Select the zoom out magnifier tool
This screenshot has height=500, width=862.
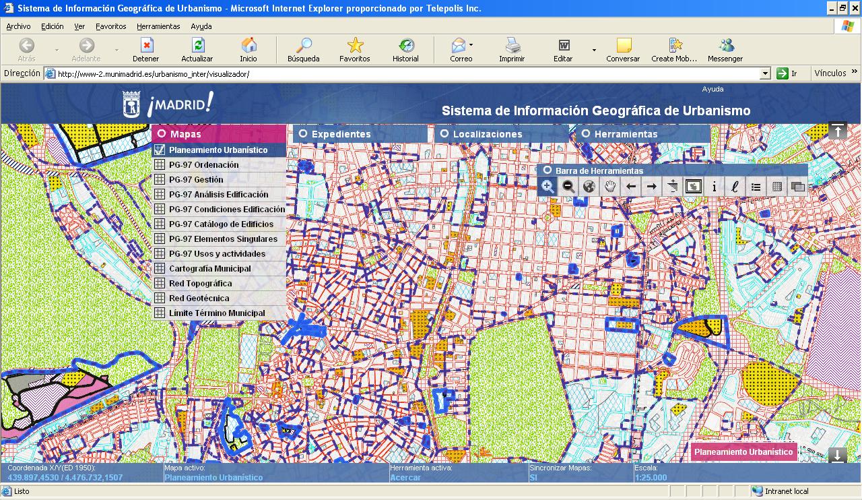[568, 187]
